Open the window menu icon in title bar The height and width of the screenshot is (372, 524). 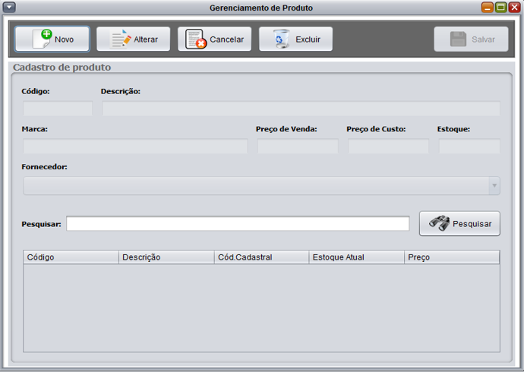(10, 8)
